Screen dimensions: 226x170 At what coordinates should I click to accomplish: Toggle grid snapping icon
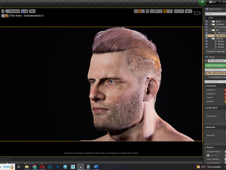point(155,11)
